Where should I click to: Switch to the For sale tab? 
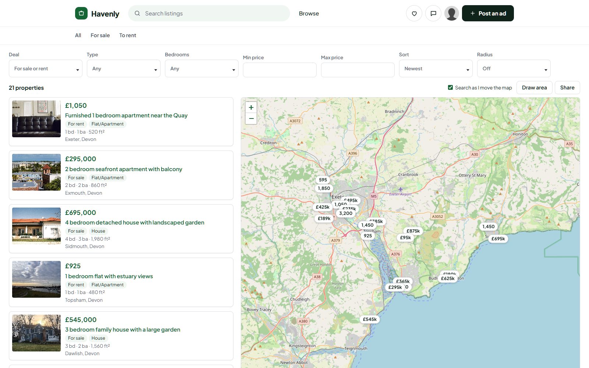point(100,35)
